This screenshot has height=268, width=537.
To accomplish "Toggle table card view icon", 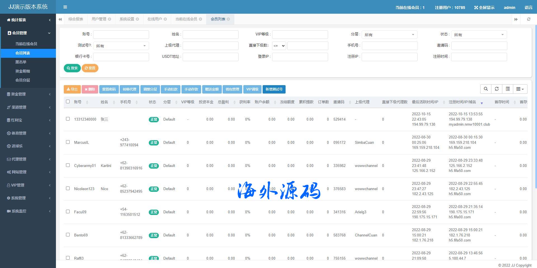I will (x=508, y=89).
